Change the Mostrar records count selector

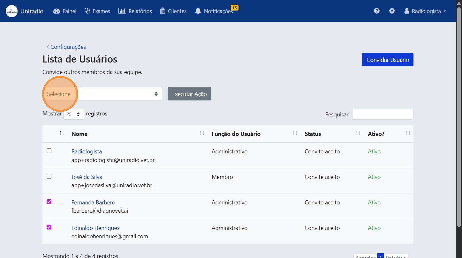(x=73, y=114)
